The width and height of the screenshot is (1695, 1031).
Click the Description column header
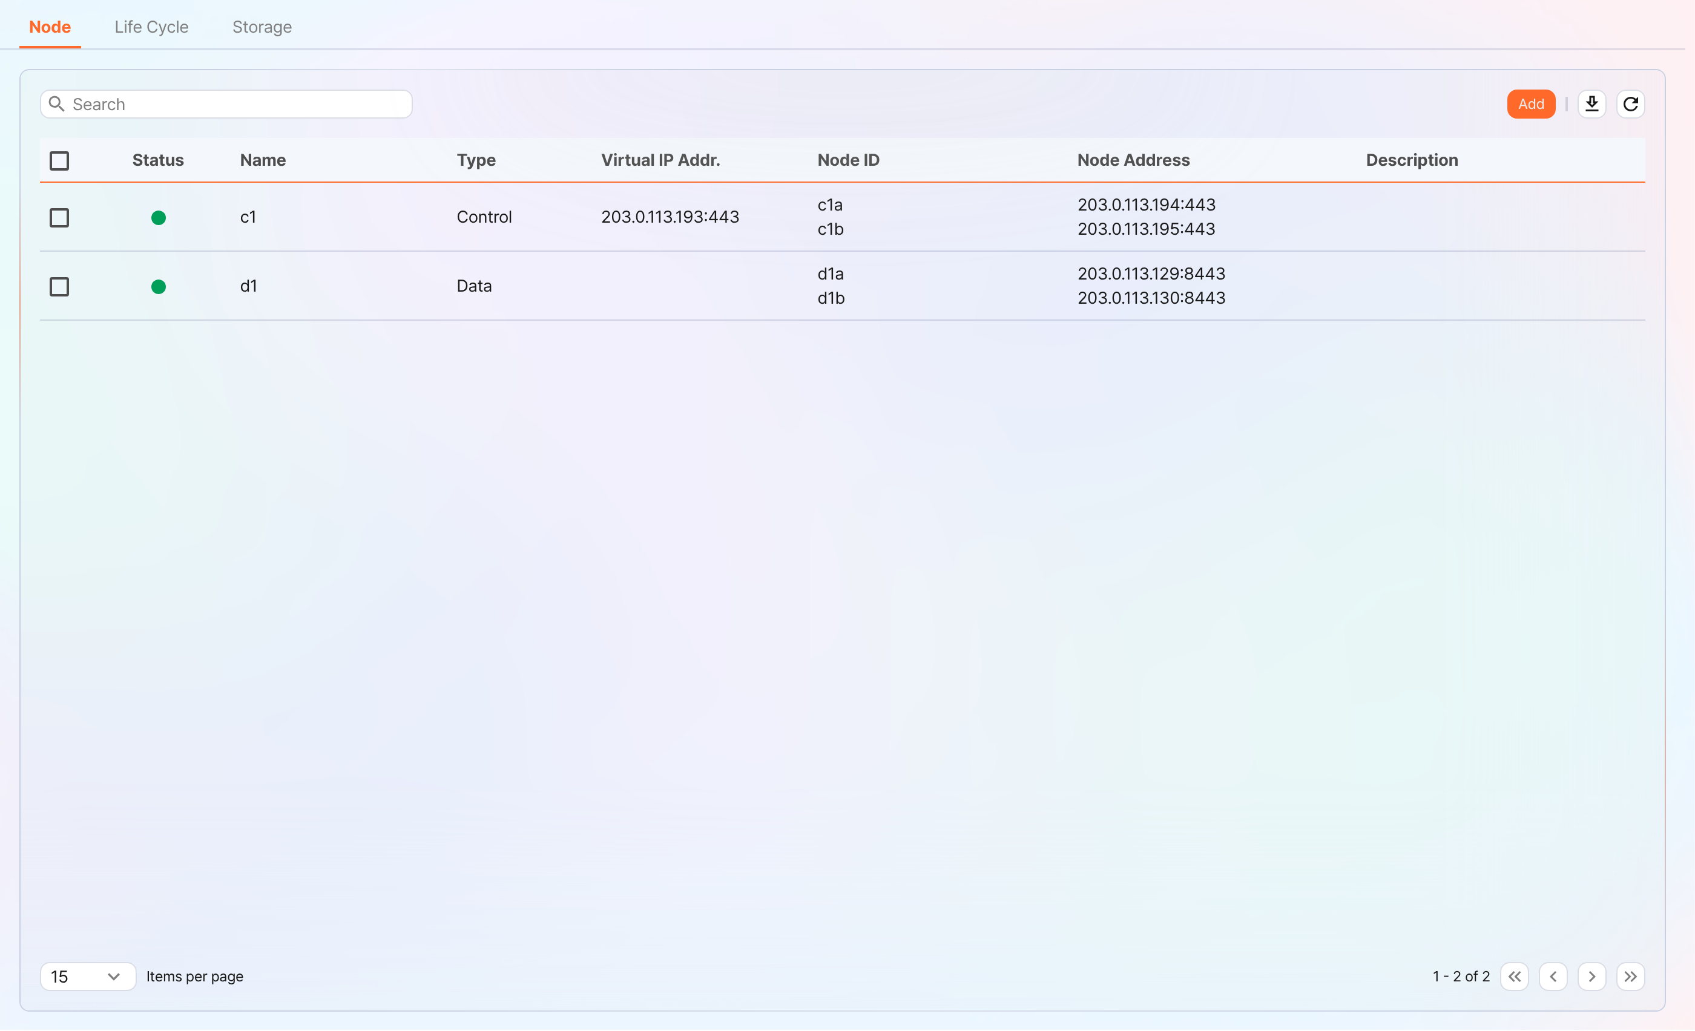click(1412, 160)
